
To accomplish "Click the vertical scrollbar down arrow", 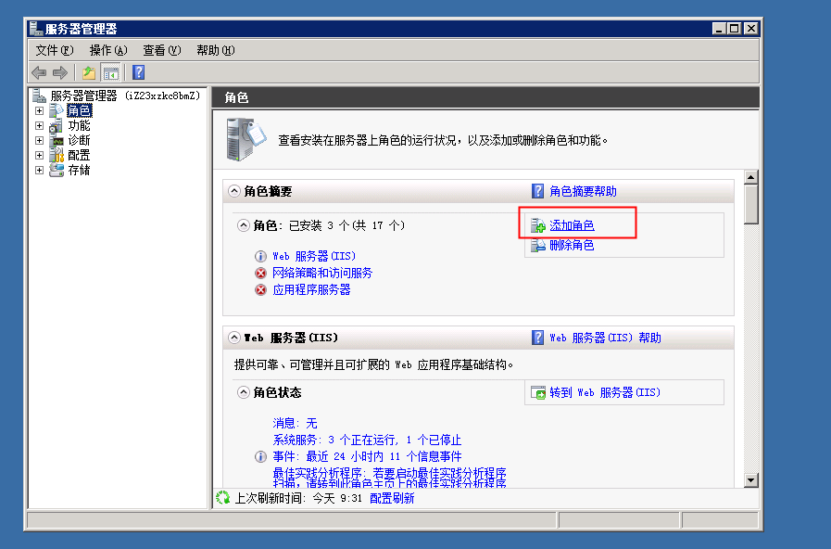I will (x=751, y=480).
